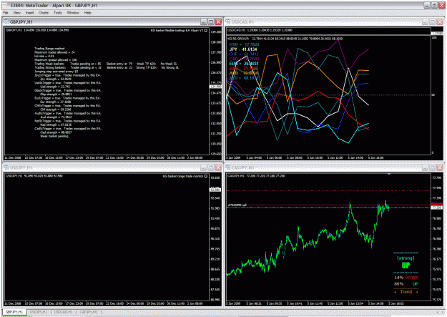The height and width of the screenshot is (317, 447).
Task: Click the EUR strength legend entry
Action: 244,64
